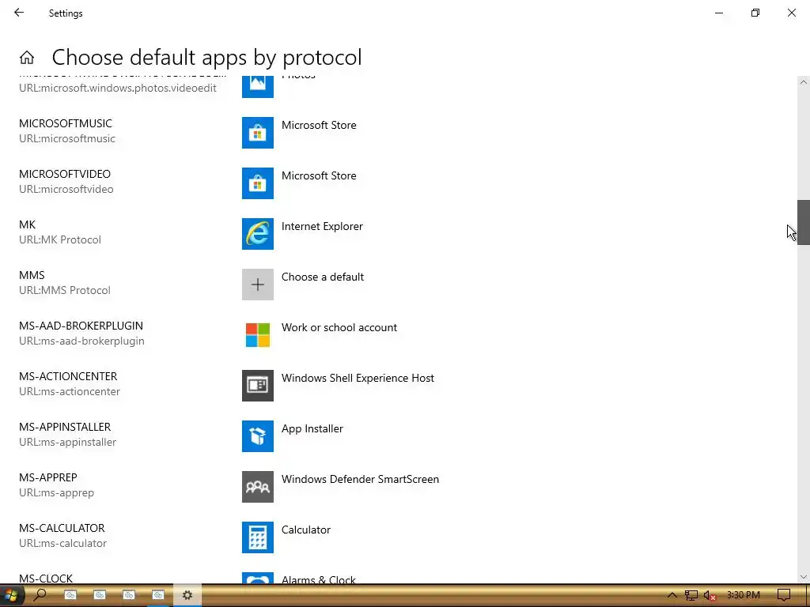Click the vertical scrollbar thumb

(804, 222)
